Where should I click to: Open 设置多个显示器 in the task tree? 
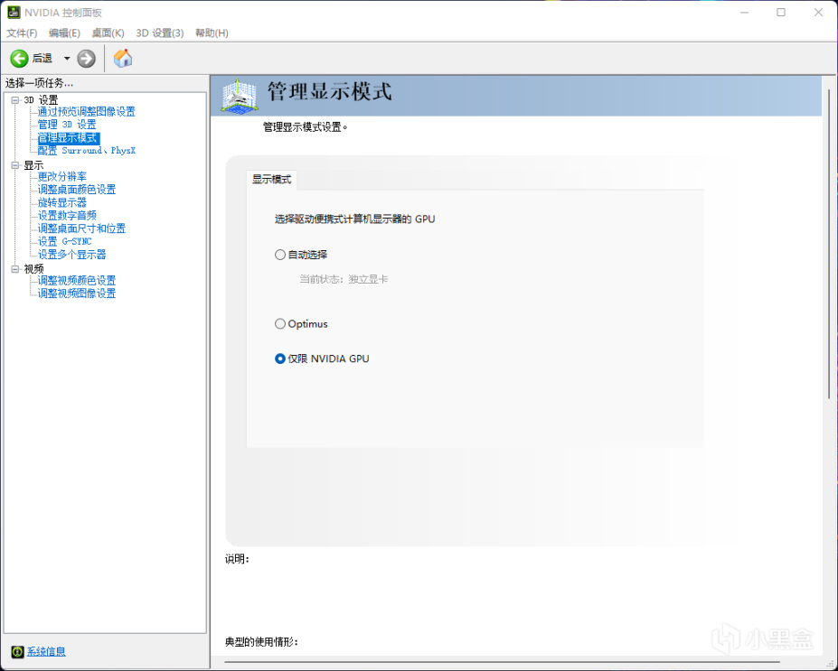click(71, 255)
